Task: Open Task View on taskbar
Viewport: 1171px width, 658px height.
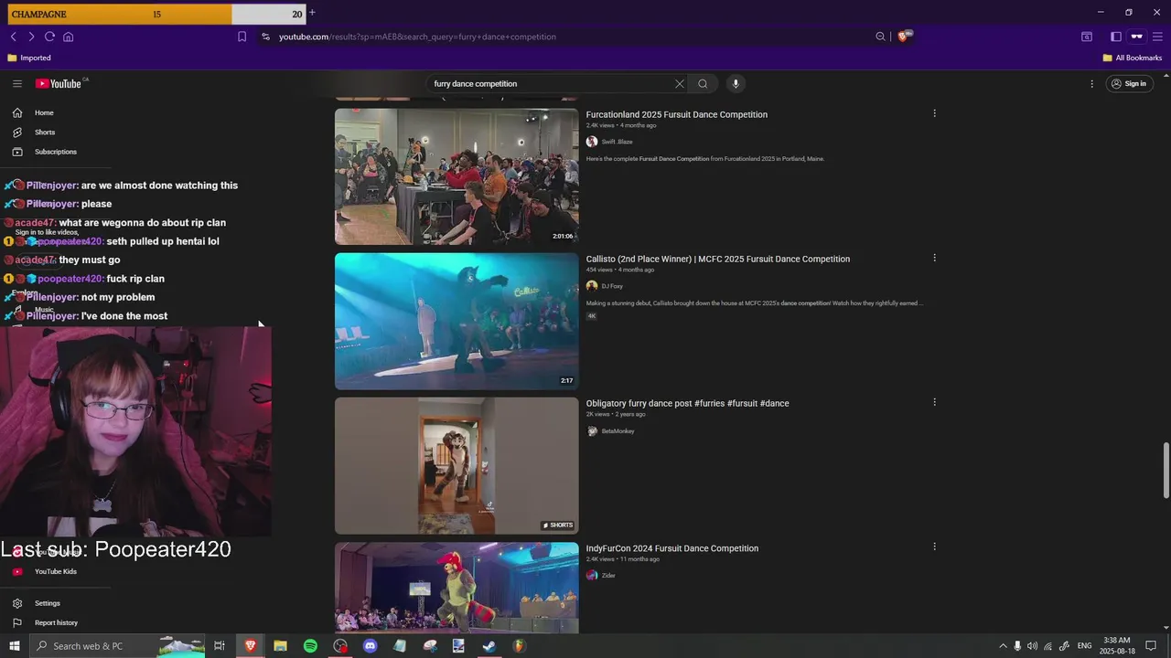Action: click(x=220, y=646)
